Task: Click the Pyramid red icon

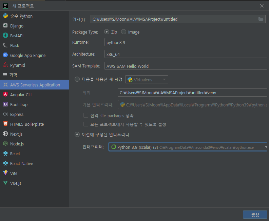Action: pyautogui.click(x=5, y=65)
